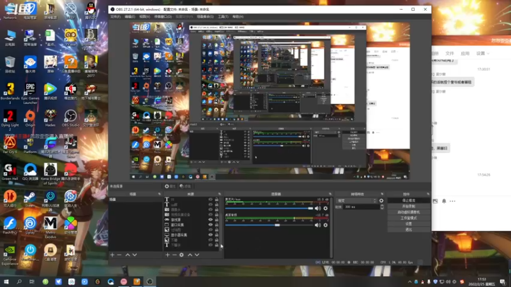This screenshot has width=511, height=287.
Task: Toggle lock on game capture source
Action: 217,219
